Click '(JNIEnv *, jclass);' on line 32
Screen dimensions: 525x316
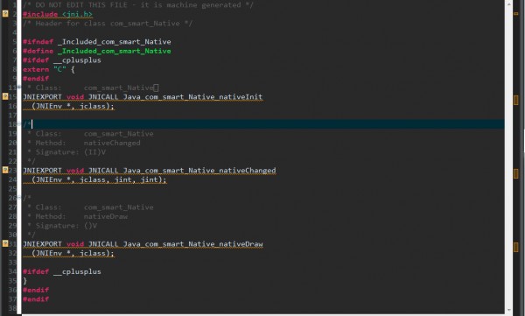coord(73,253)
